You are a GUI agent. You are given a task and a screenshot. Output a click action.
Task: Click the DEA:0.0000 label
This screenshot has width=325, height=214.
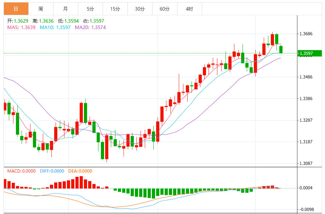click(80, 171)
